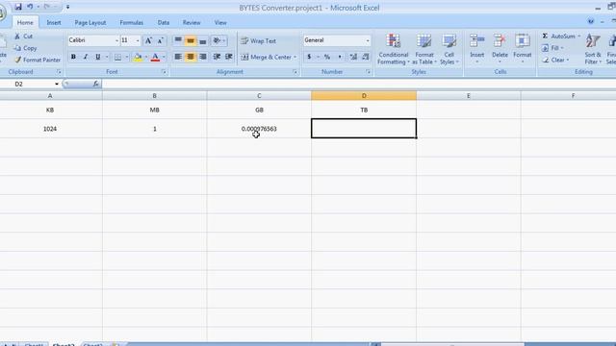Image resolution: width=616 pixels, height=346 pixels.
Task: Switch to the Formulas tab
Action: (x=132, y=23)
